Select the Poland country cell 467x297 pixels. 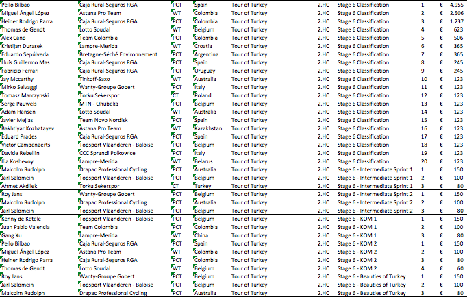pyautogui.click(x=203, y=95)
